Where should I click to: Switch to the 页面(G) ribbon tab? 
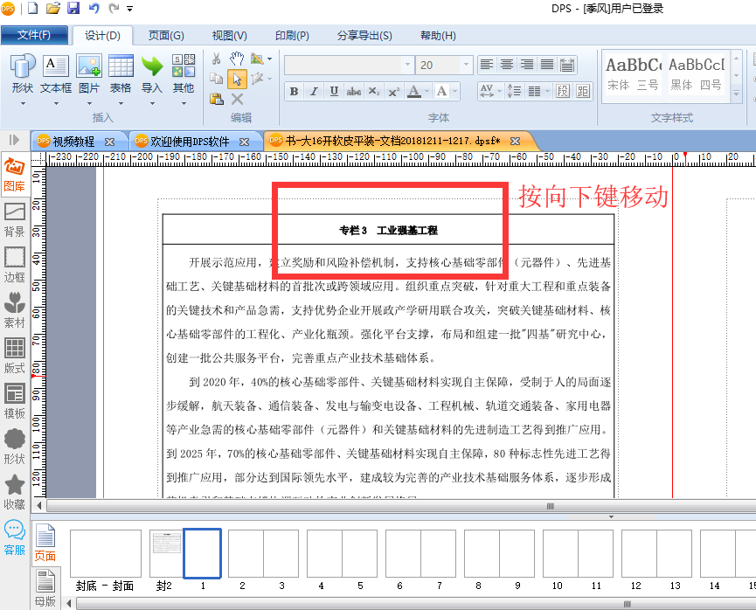166,36
